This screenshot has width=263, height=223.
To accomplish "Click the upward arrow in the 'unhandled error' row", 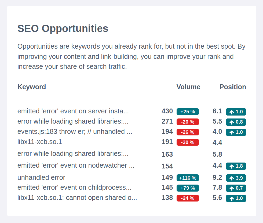I will click(232, 178).
